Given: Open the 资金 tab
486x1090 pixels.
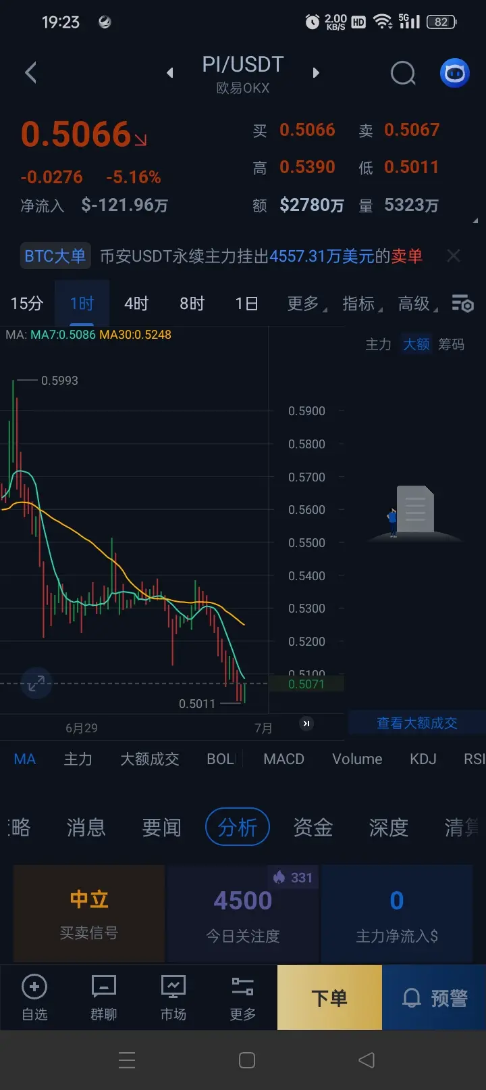Looking at the screenshot, I should [x=313, y=827].
